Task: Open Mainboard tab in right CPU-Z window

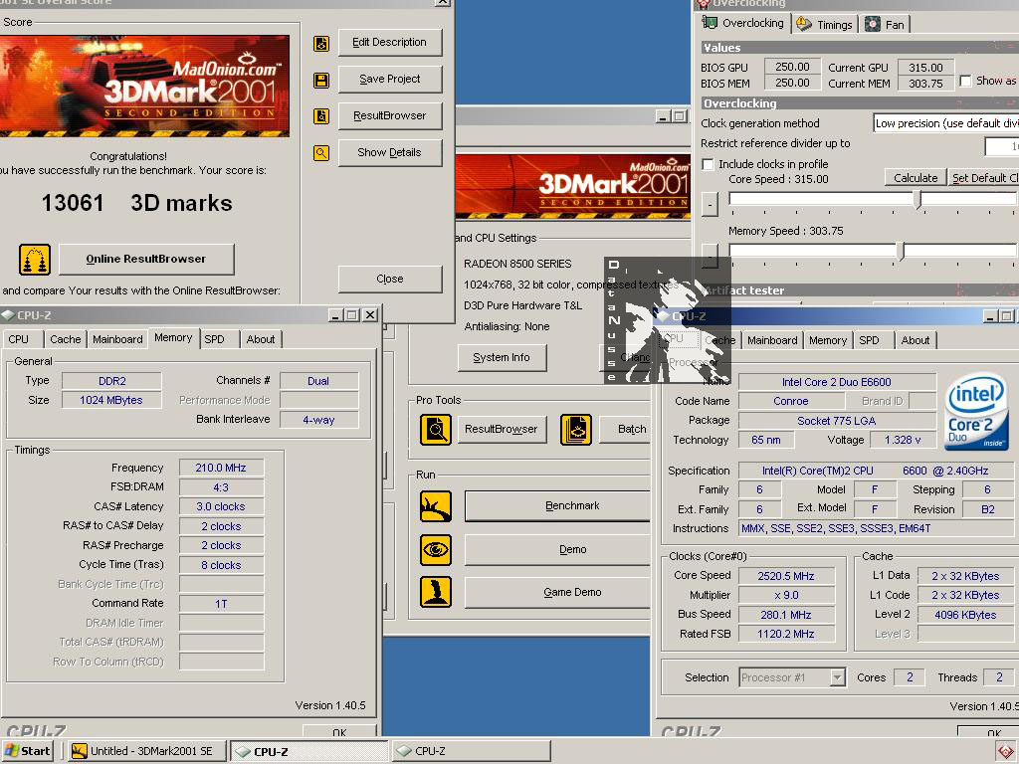Action: point(772,340)
